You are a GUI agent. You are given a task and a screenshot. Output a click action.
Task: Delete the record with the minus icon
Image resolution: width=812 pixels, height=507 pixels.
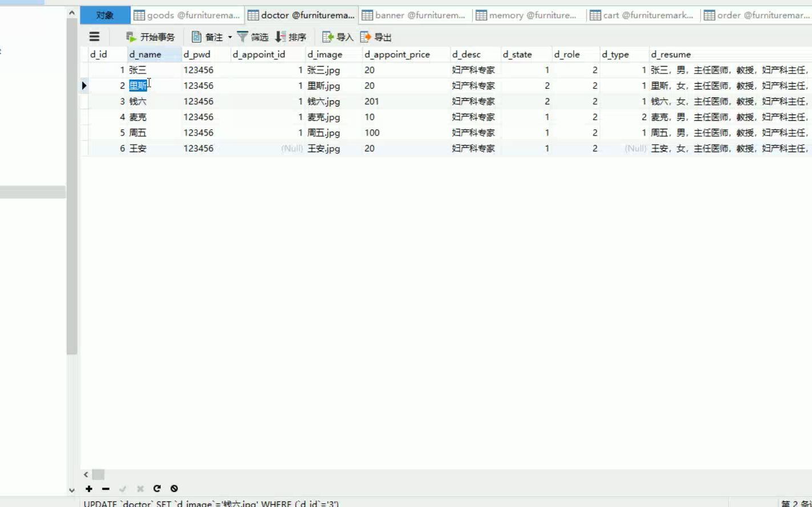105,489
